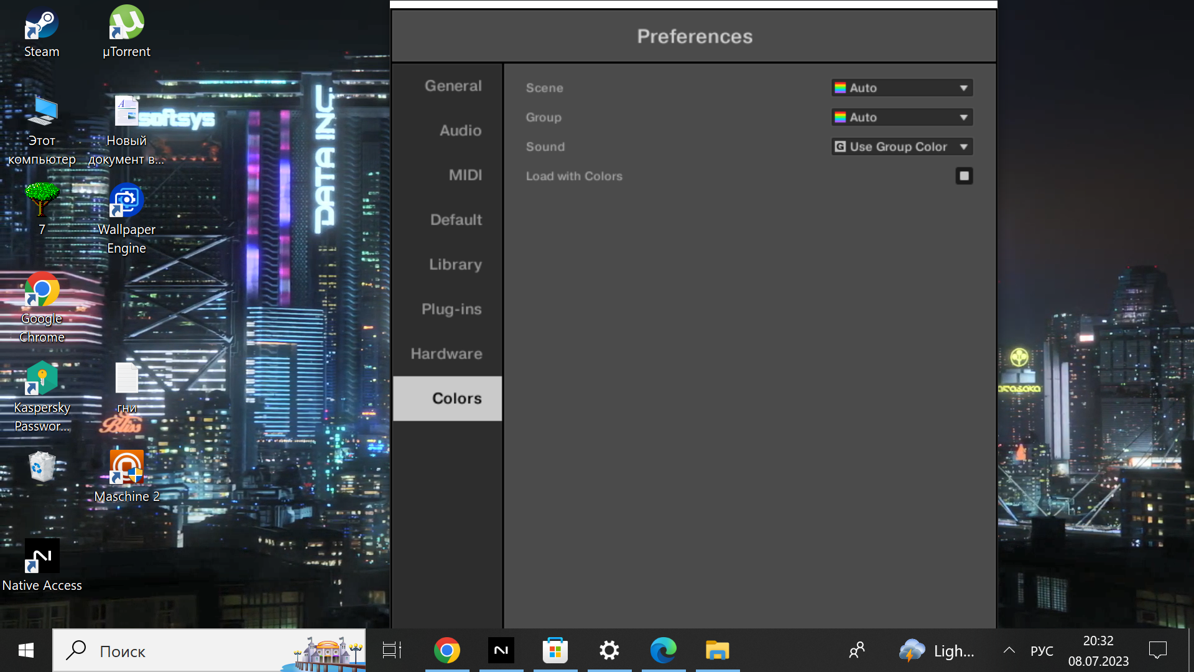Open the Hardware preferences tab

coord(447,354)
